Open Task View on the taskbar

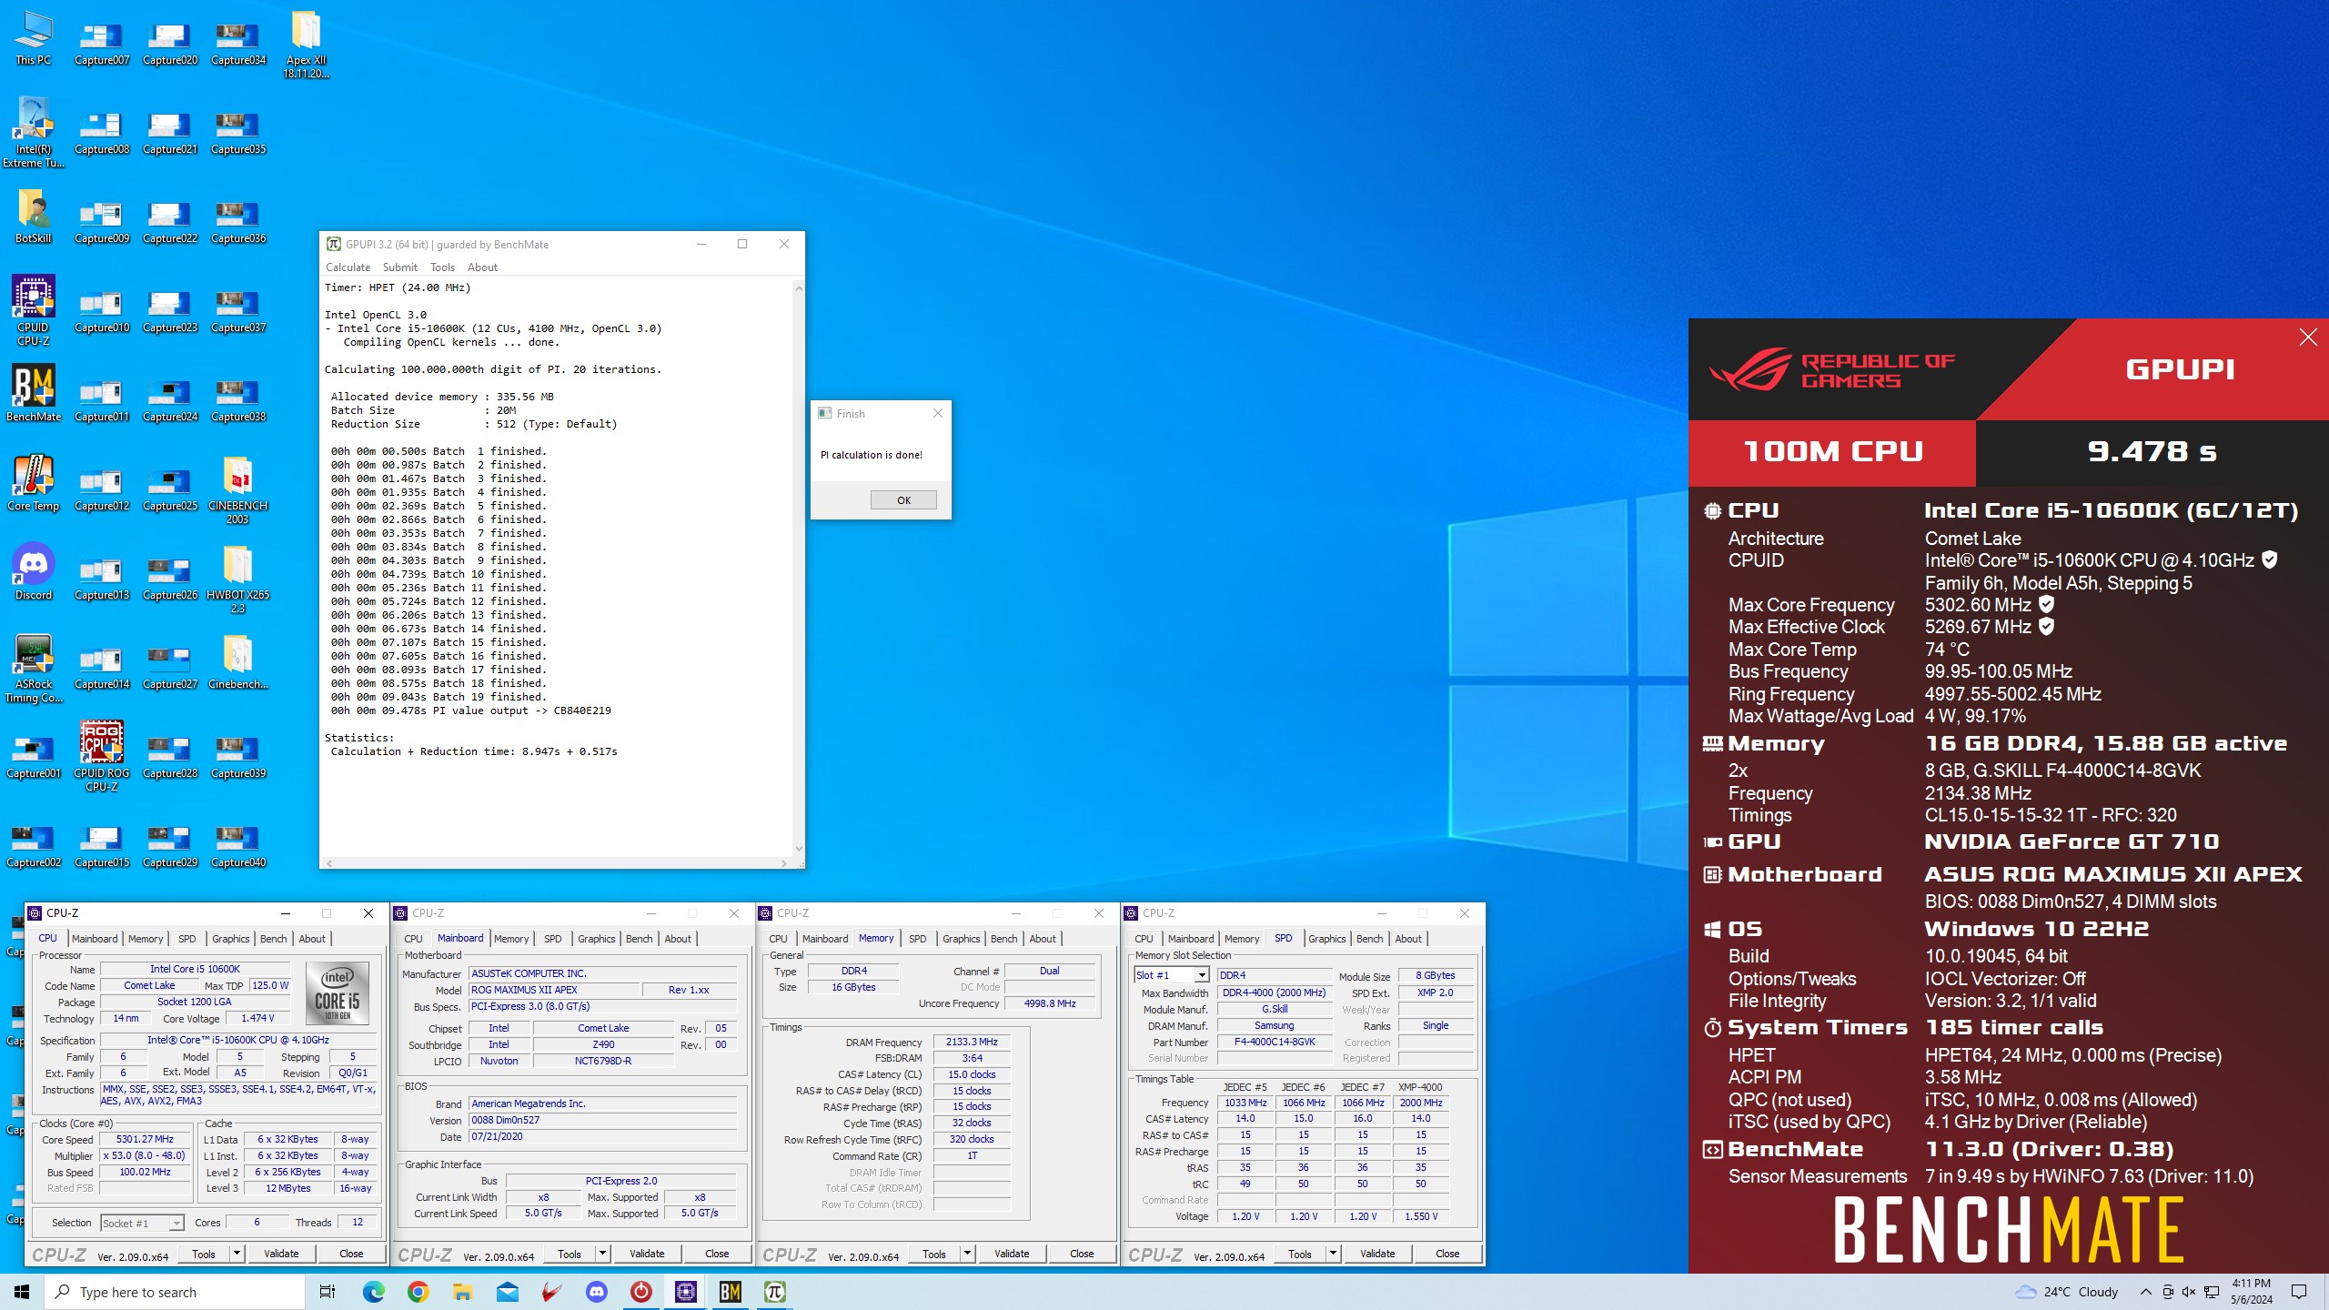(328, 1292)
